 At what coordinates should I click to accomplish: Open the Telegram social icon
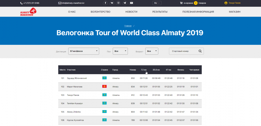click(125, 3)
